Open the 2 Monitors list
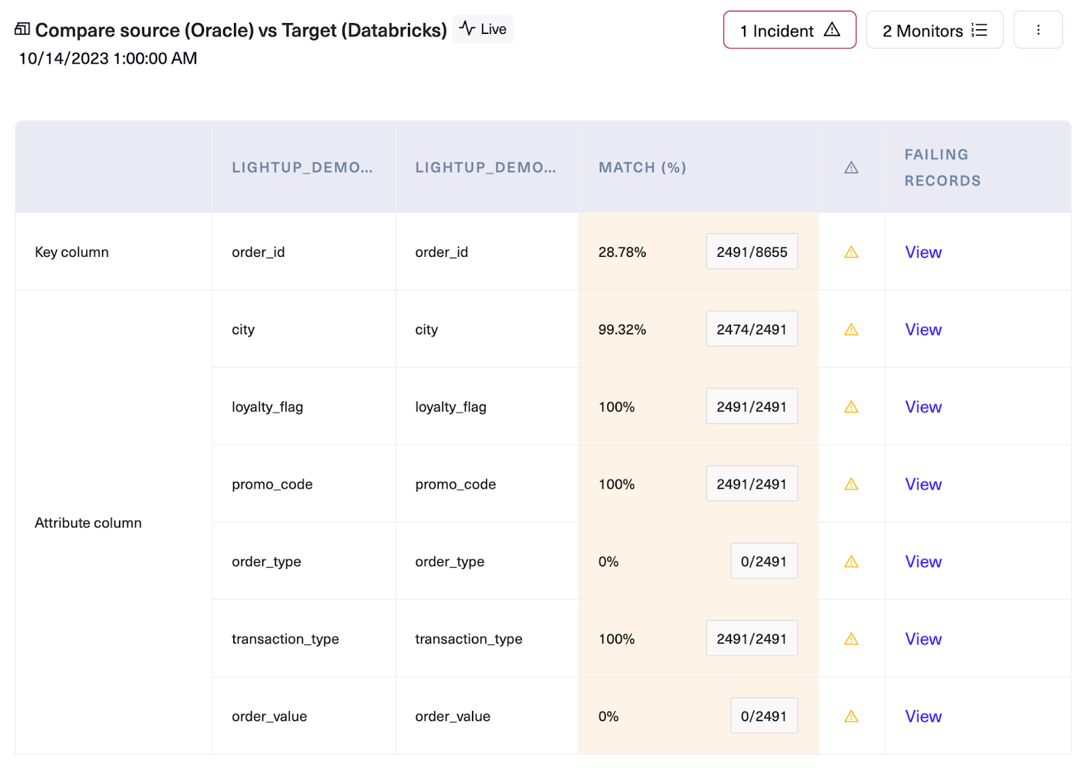Screen dimensions: 1088x768 coord(934,30)
